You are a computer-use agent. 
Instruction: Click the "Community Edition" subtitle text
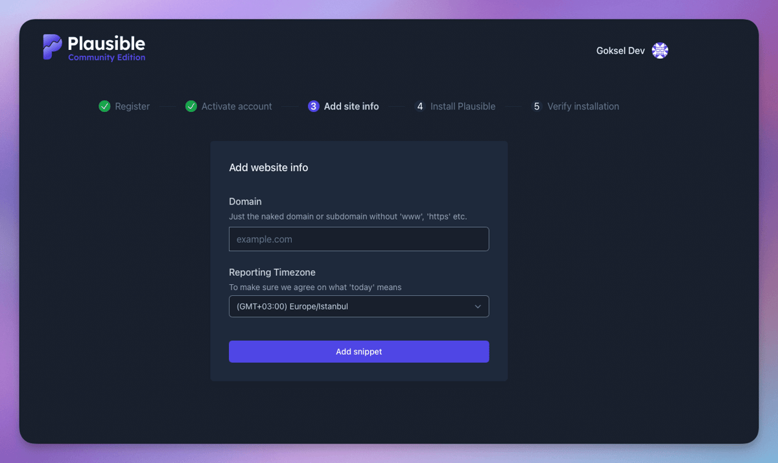106,58
